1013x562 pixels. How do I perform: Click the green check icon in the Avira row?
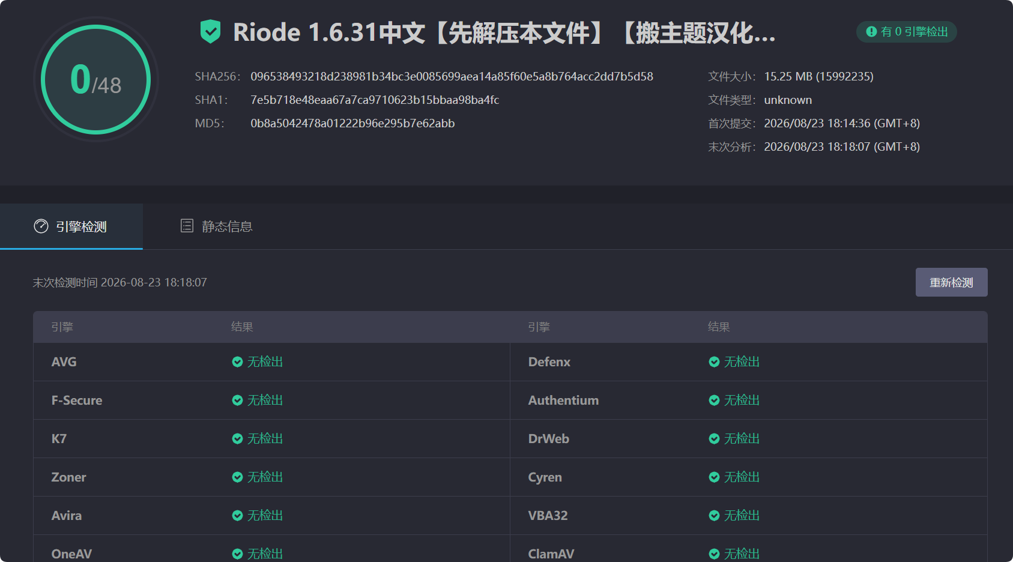point(237,515)
